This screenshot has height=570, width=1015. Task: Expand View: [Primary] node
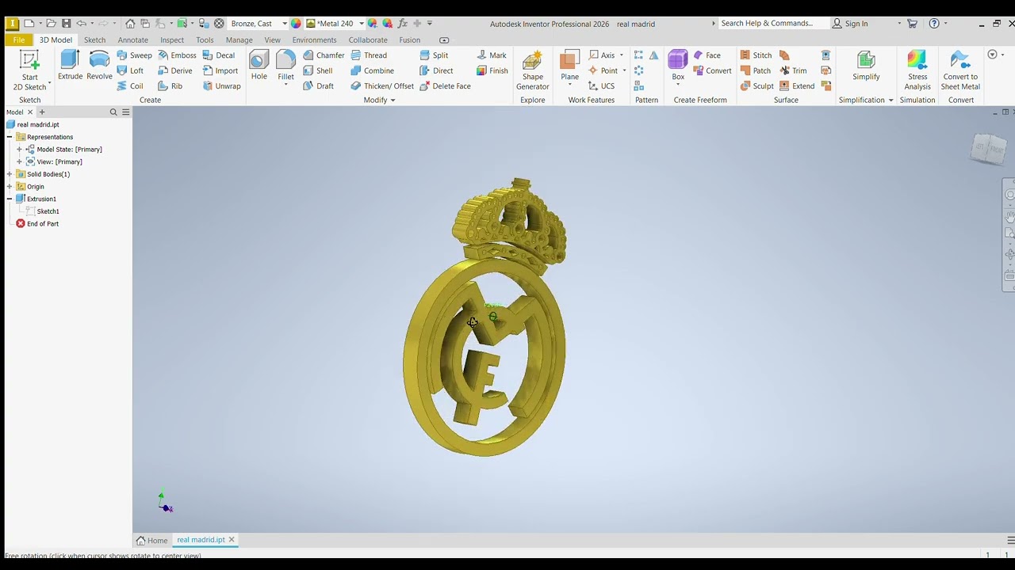(19, 161)
